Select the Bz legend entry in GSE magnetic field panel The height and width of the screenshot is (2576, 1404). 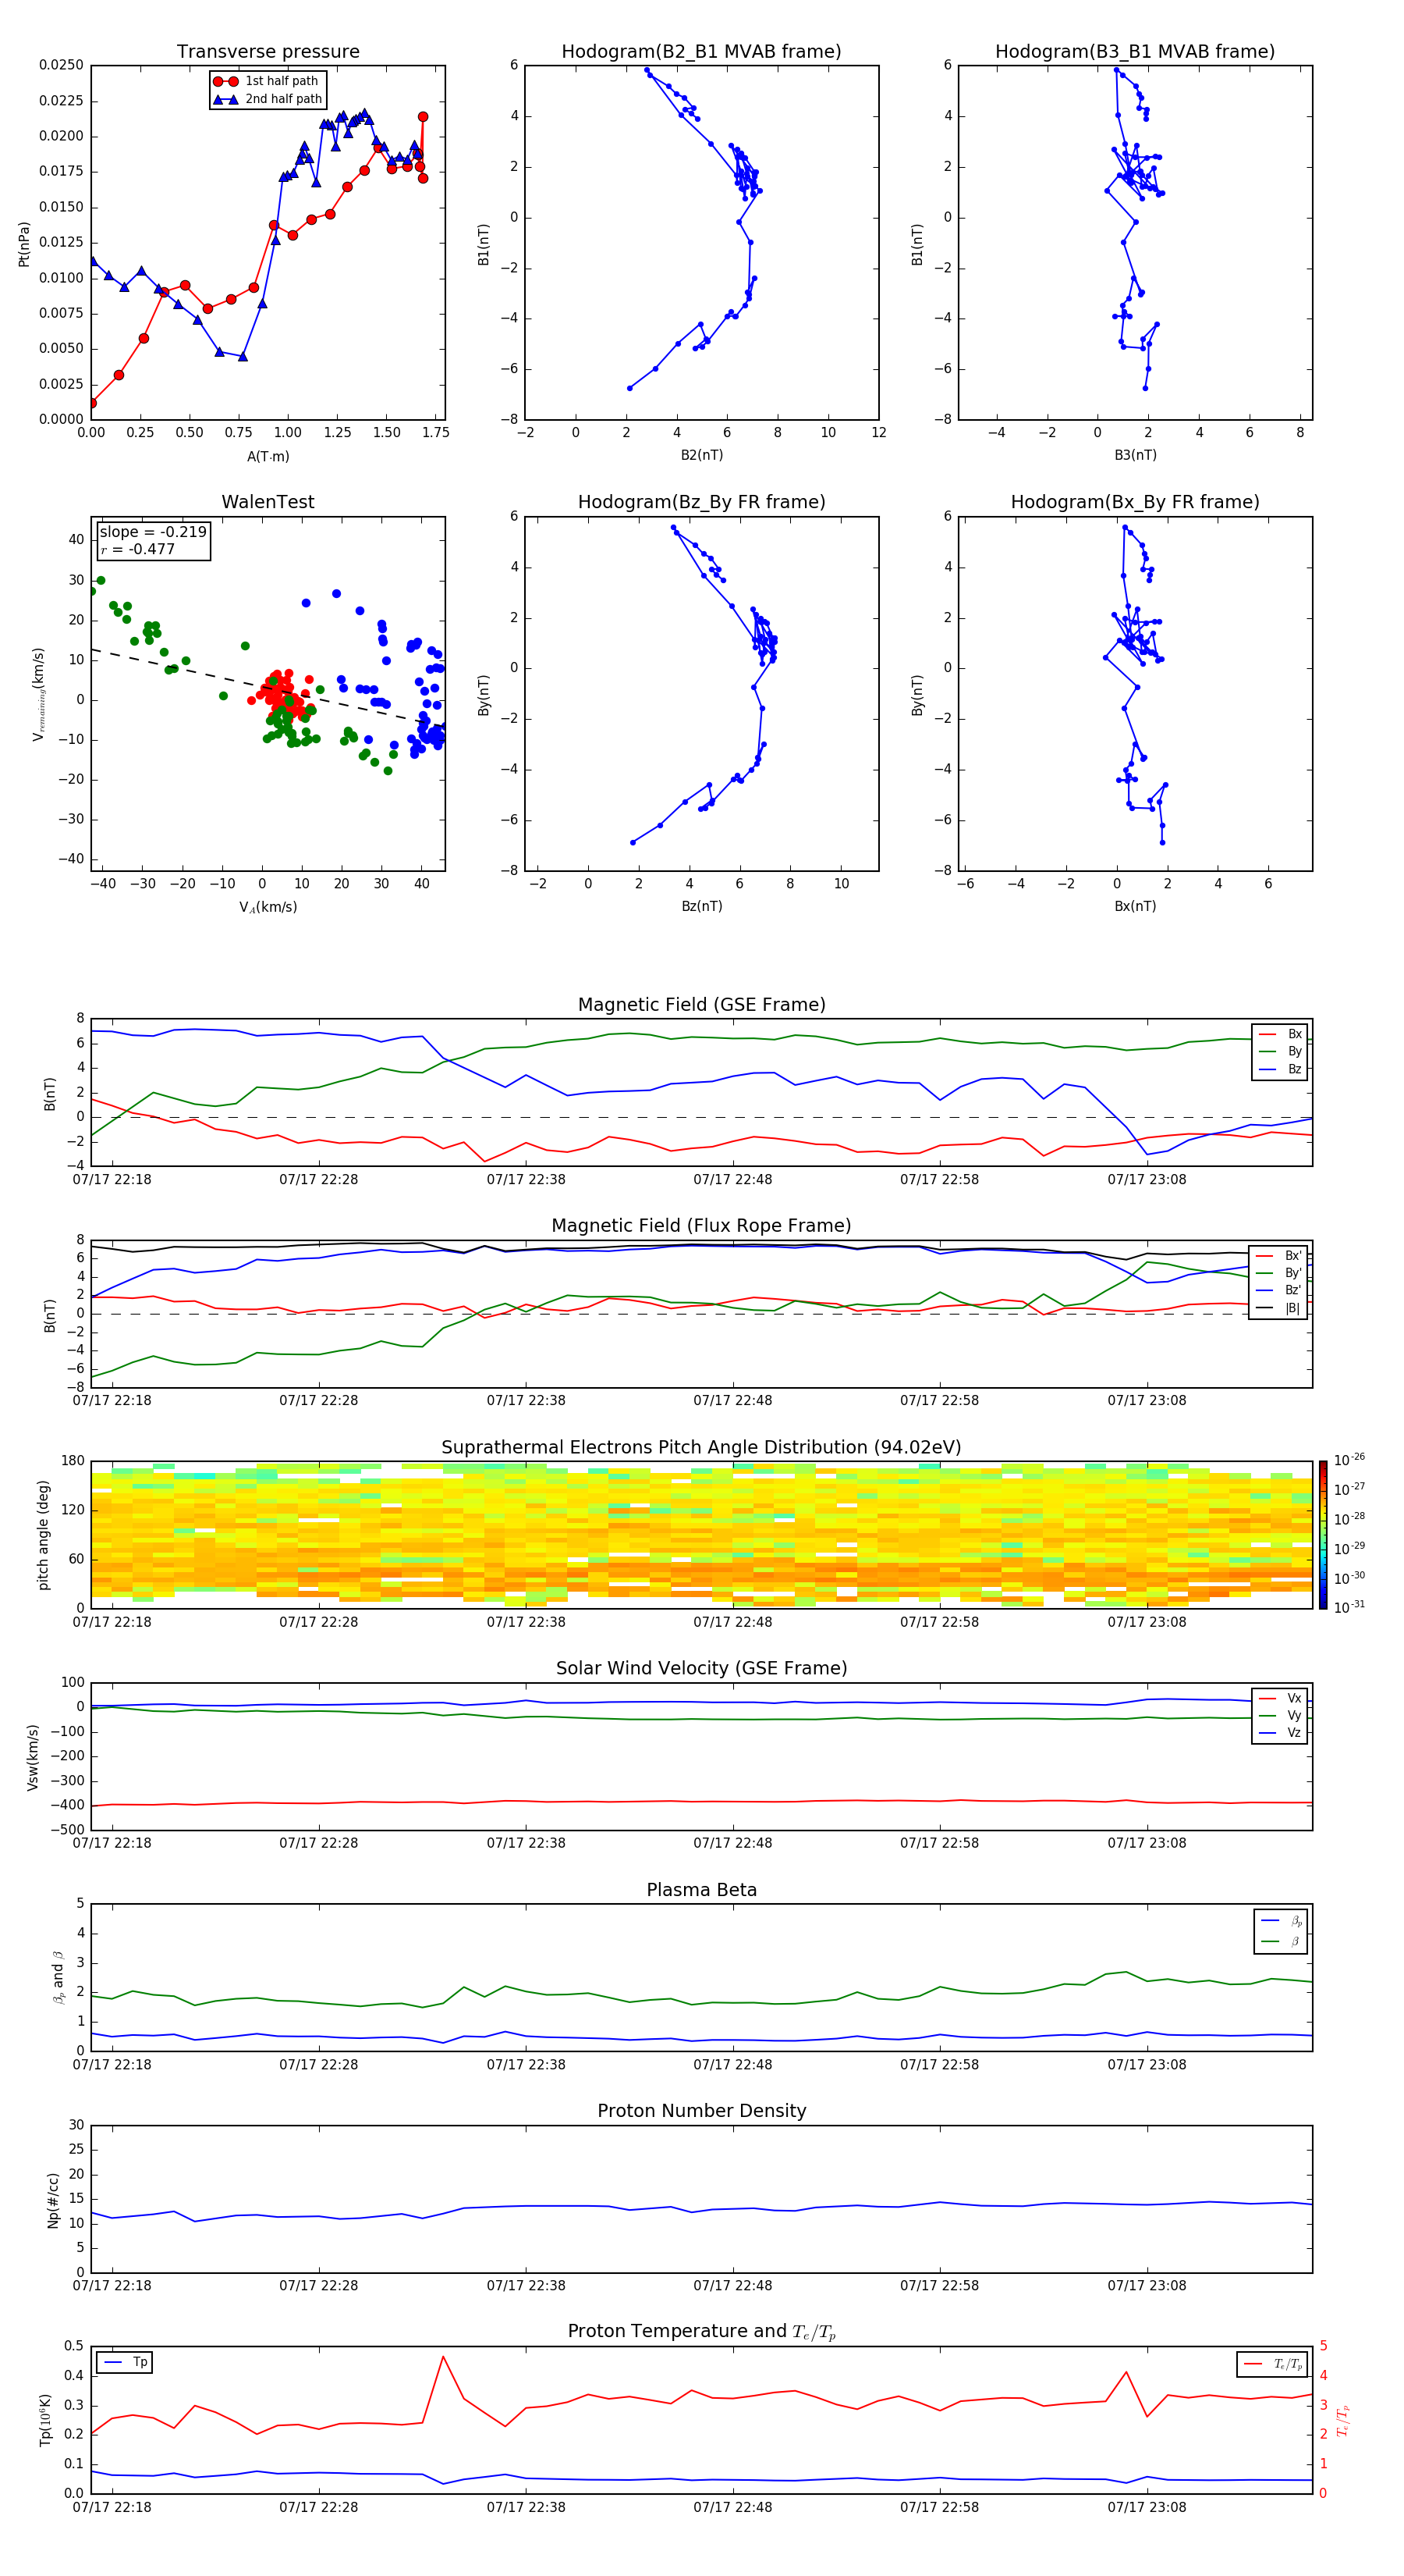[x=1280, y=1069]
